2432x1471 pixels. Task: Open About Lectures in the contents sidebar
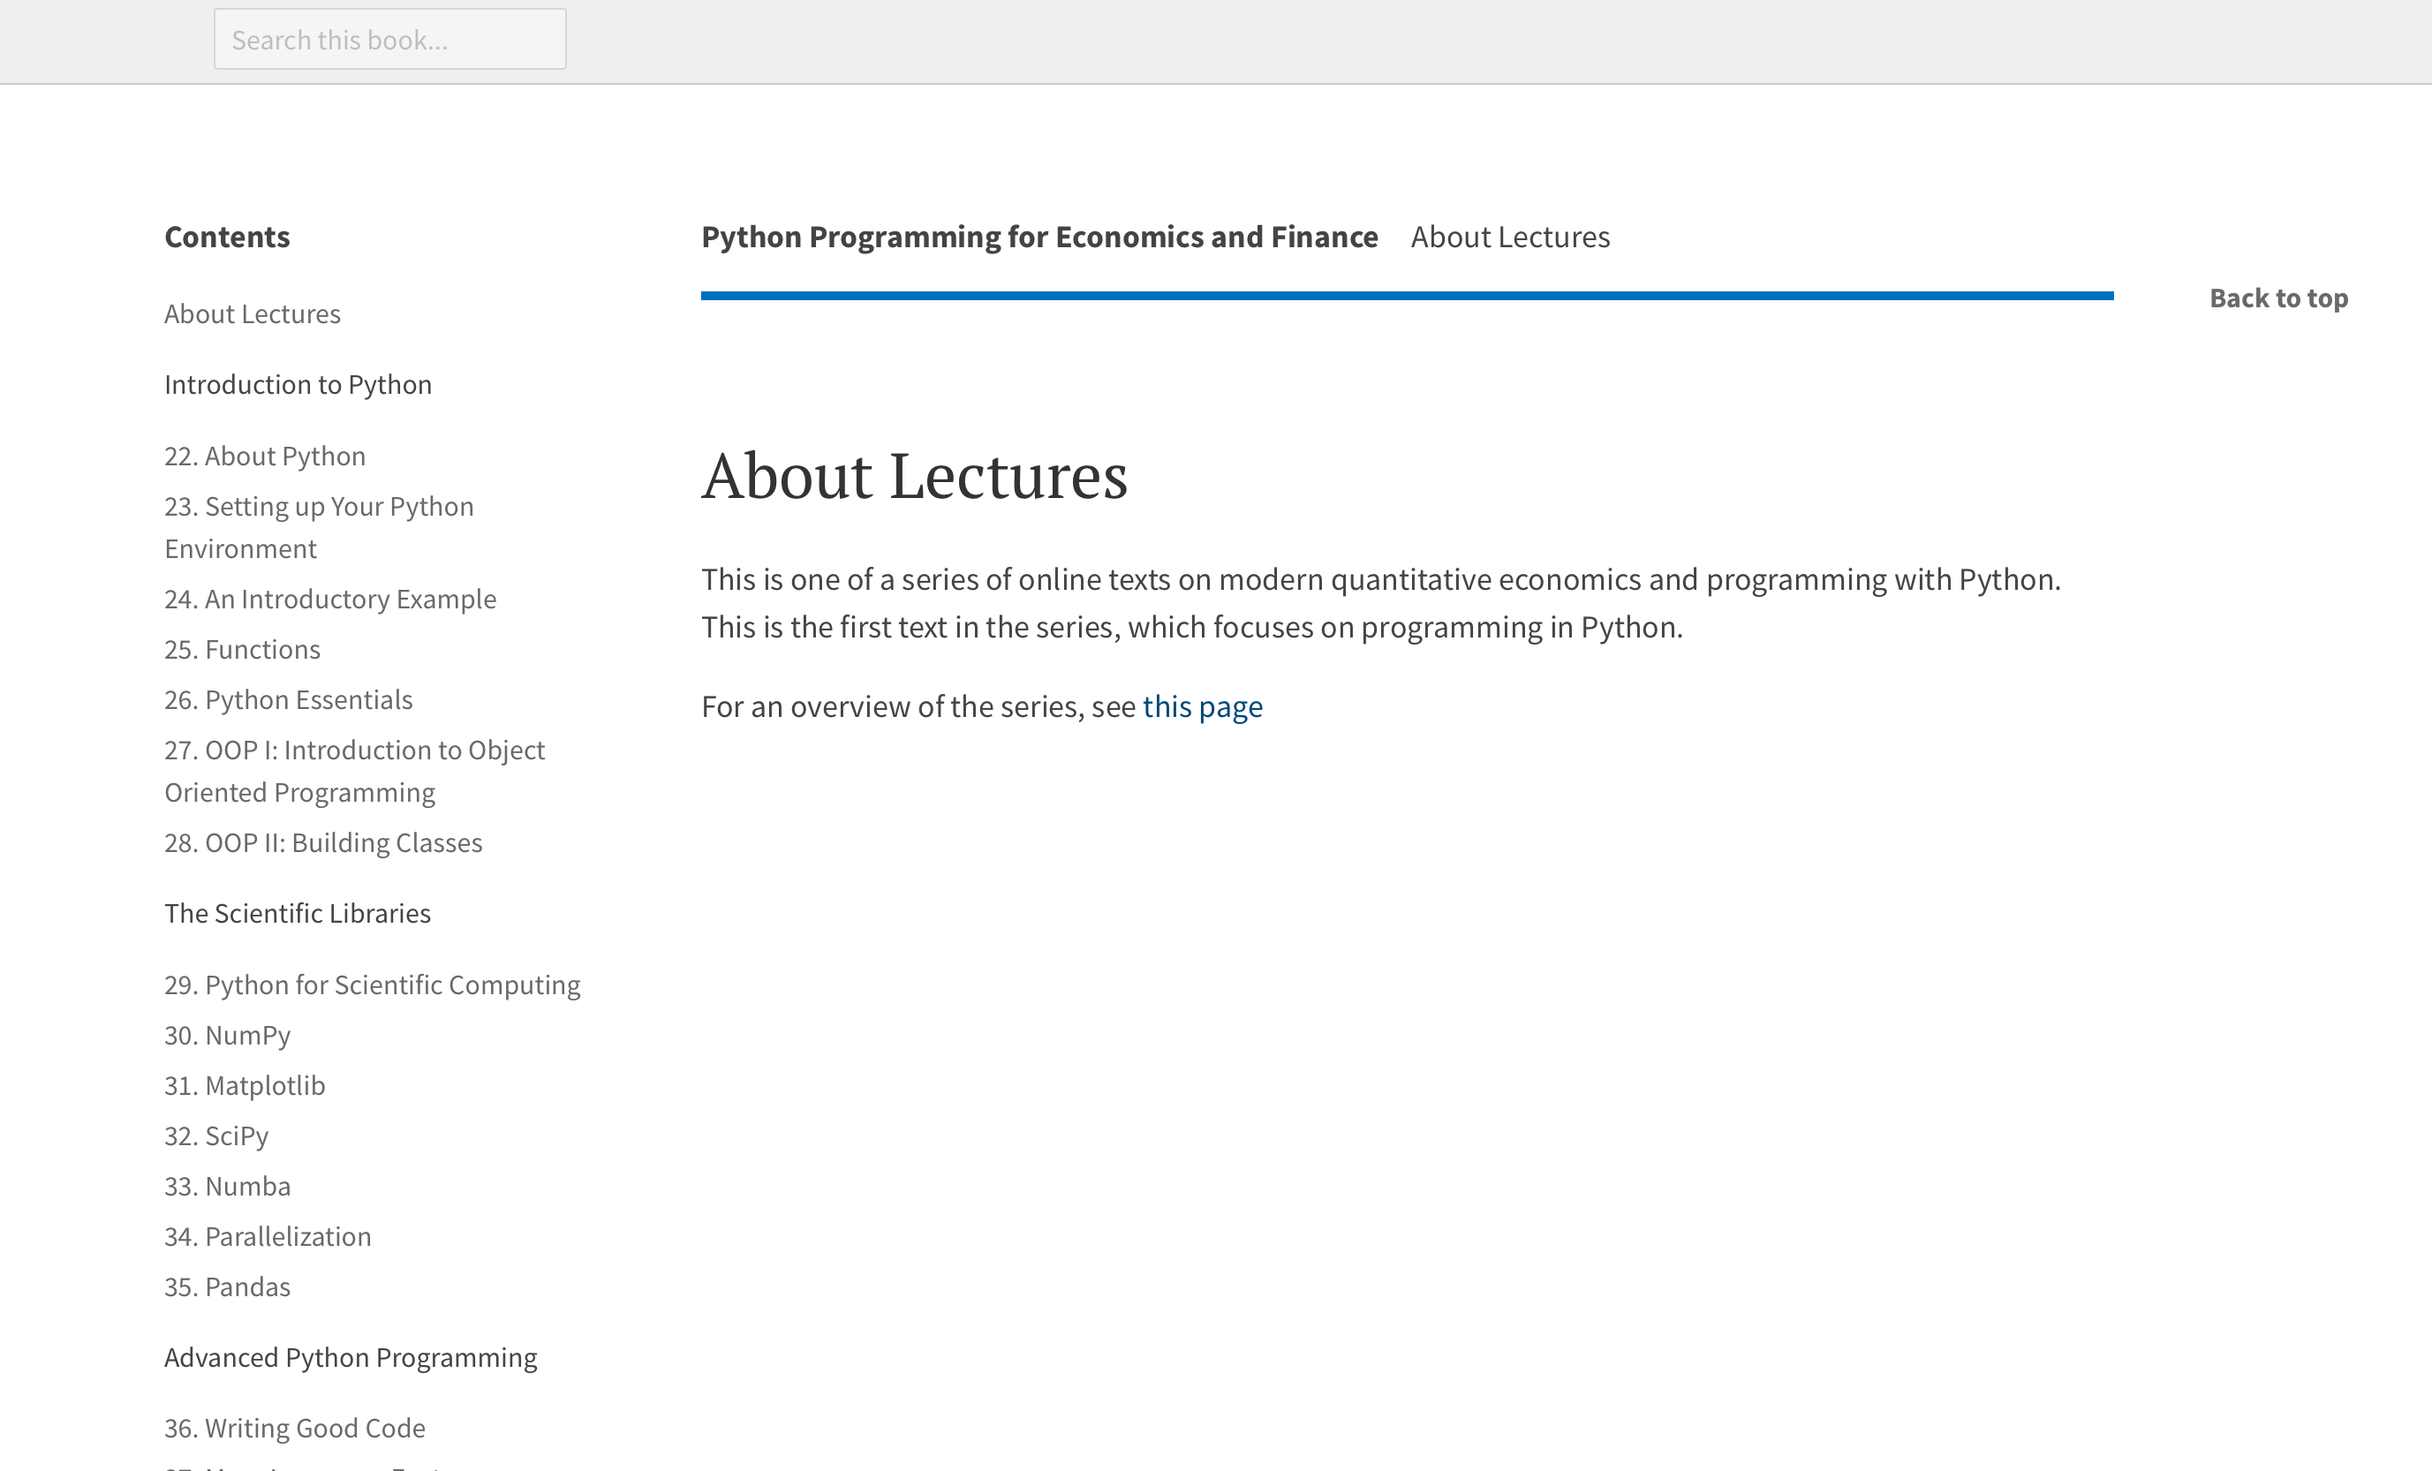coord(252,313)
